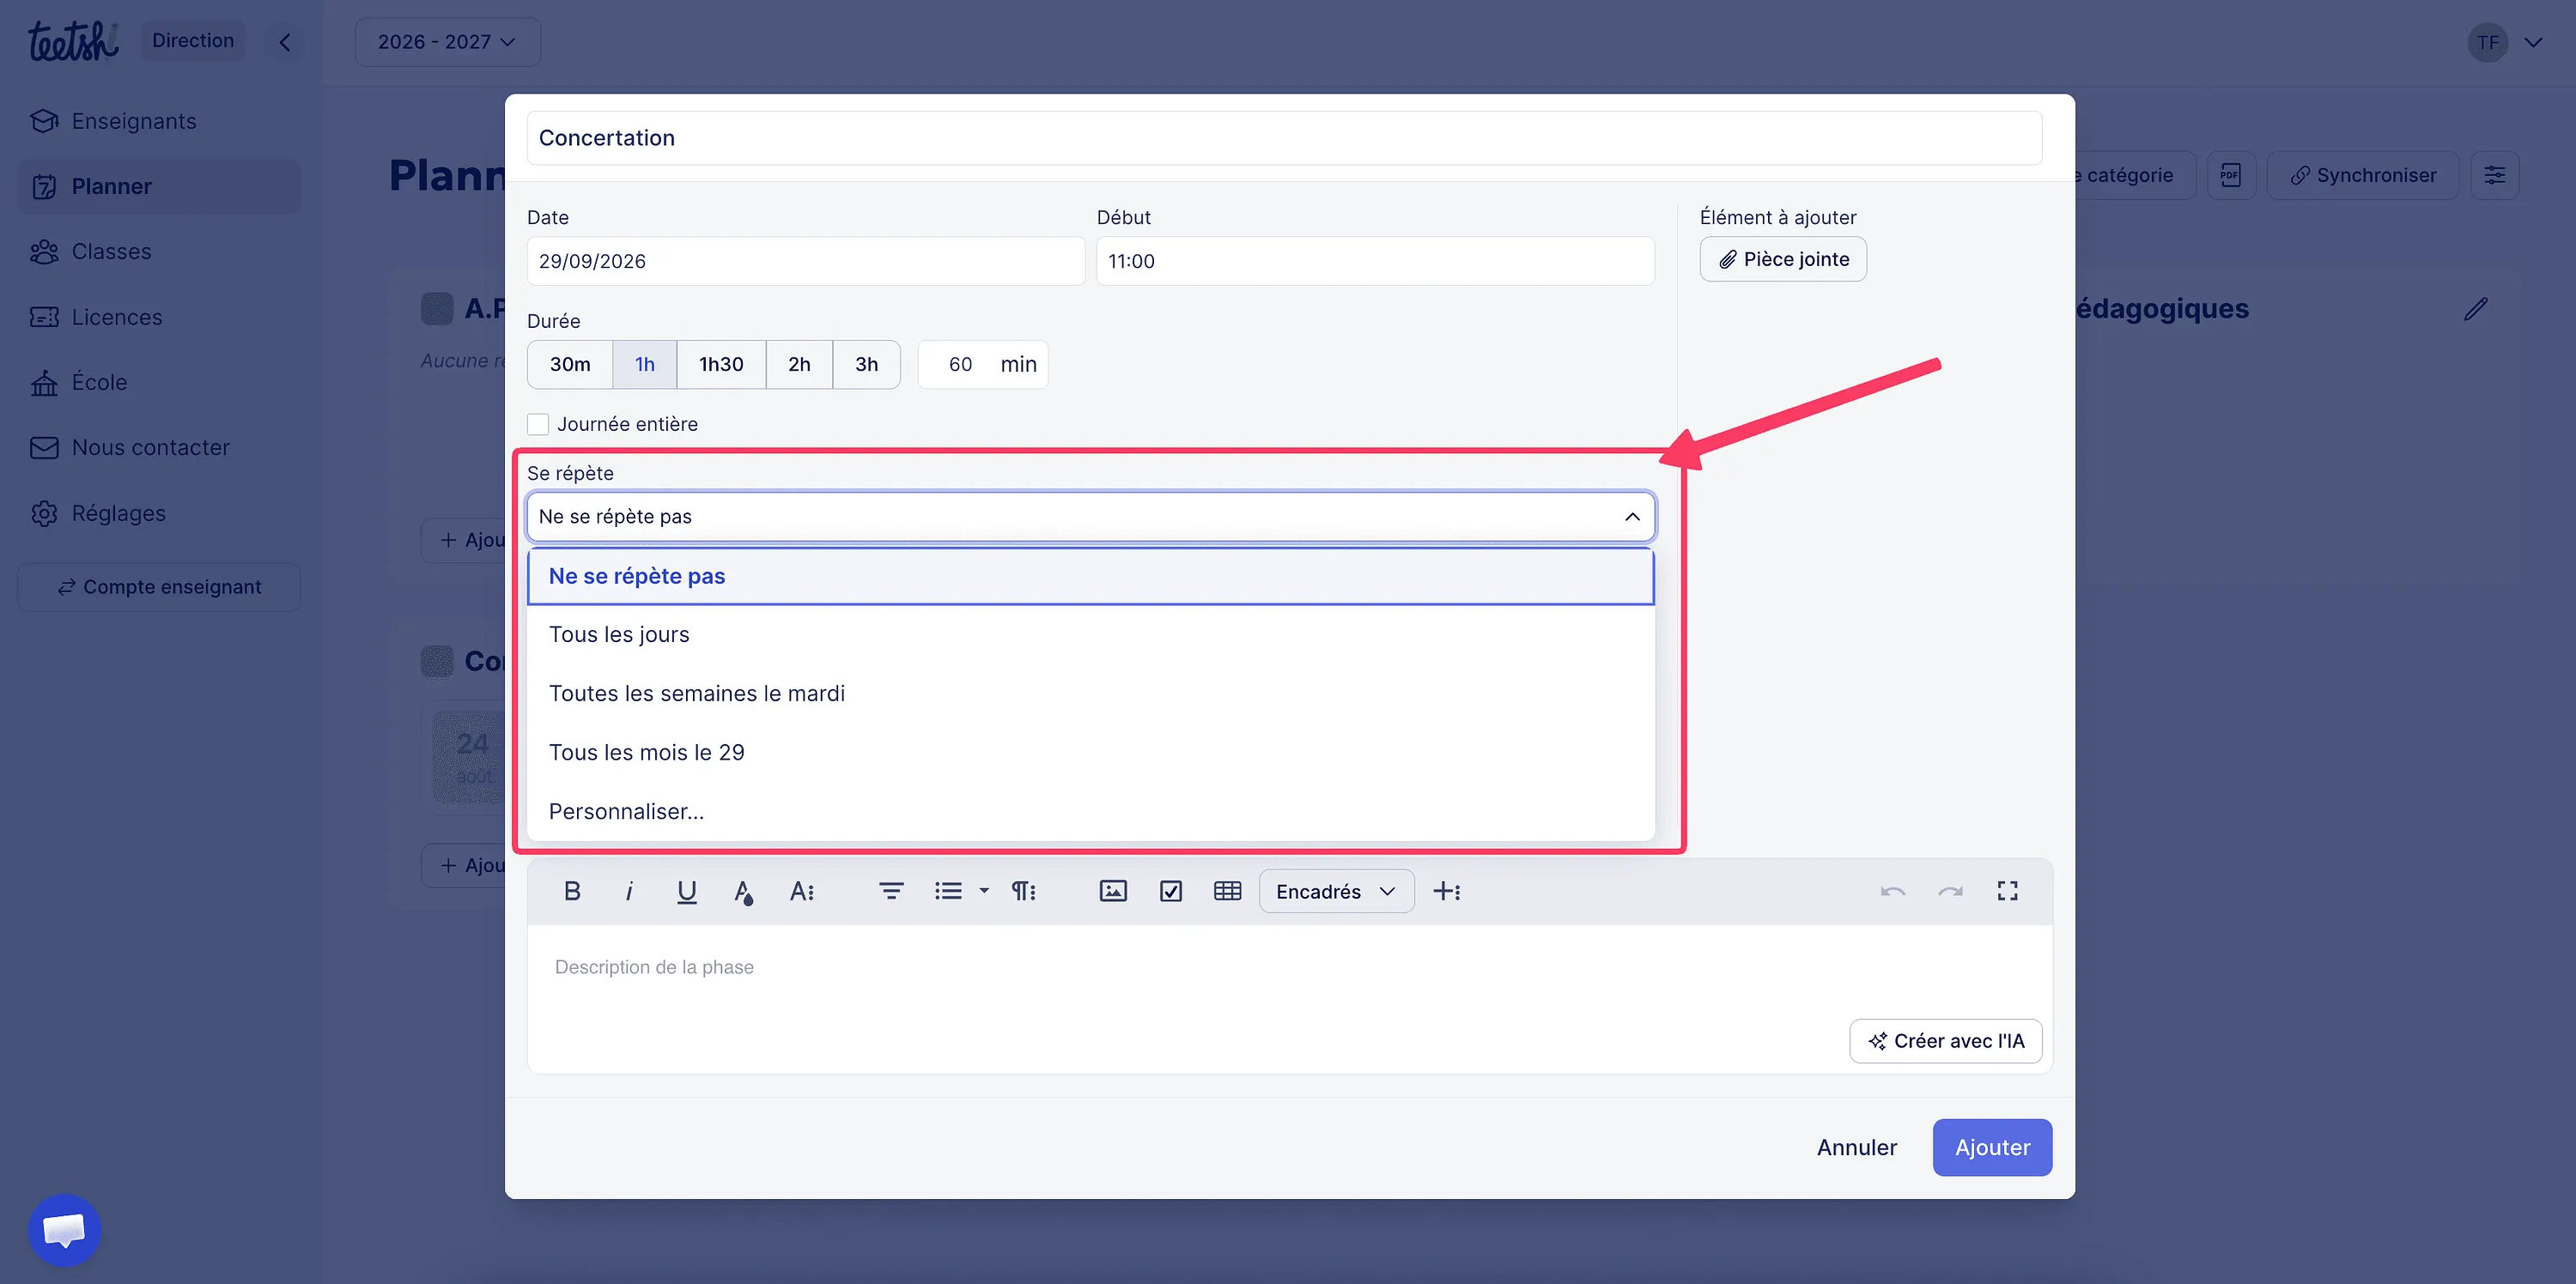Screen dimensions: 2576x1284
Task: Edit the Début time field
Action: pos(1375,262)
